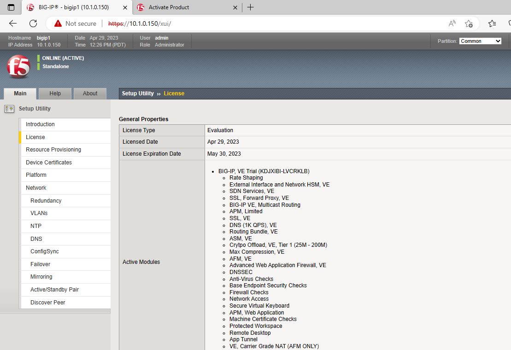Click the F5 red logo
This screenshot has height=350, width=511.
[x=18, y=67]
